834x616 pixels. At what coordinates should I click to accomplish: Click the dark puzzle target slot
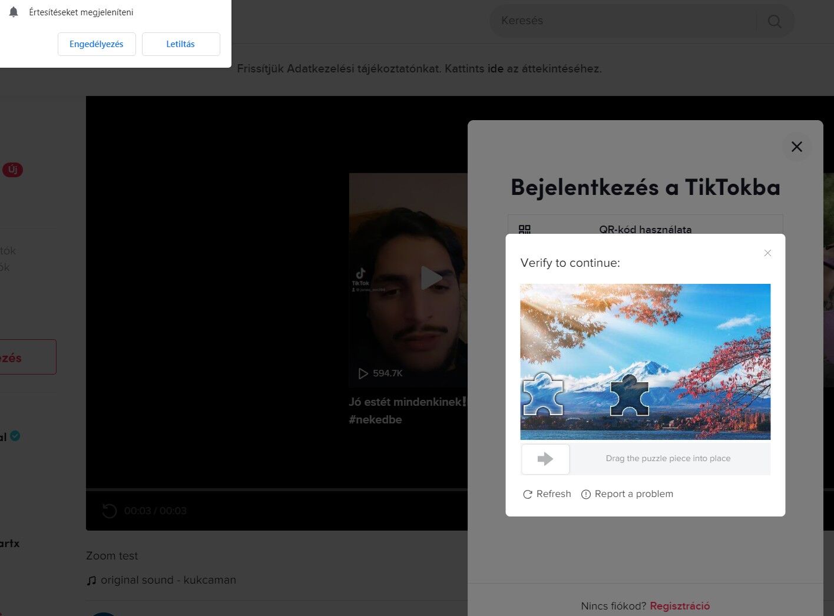pos(630,395)
